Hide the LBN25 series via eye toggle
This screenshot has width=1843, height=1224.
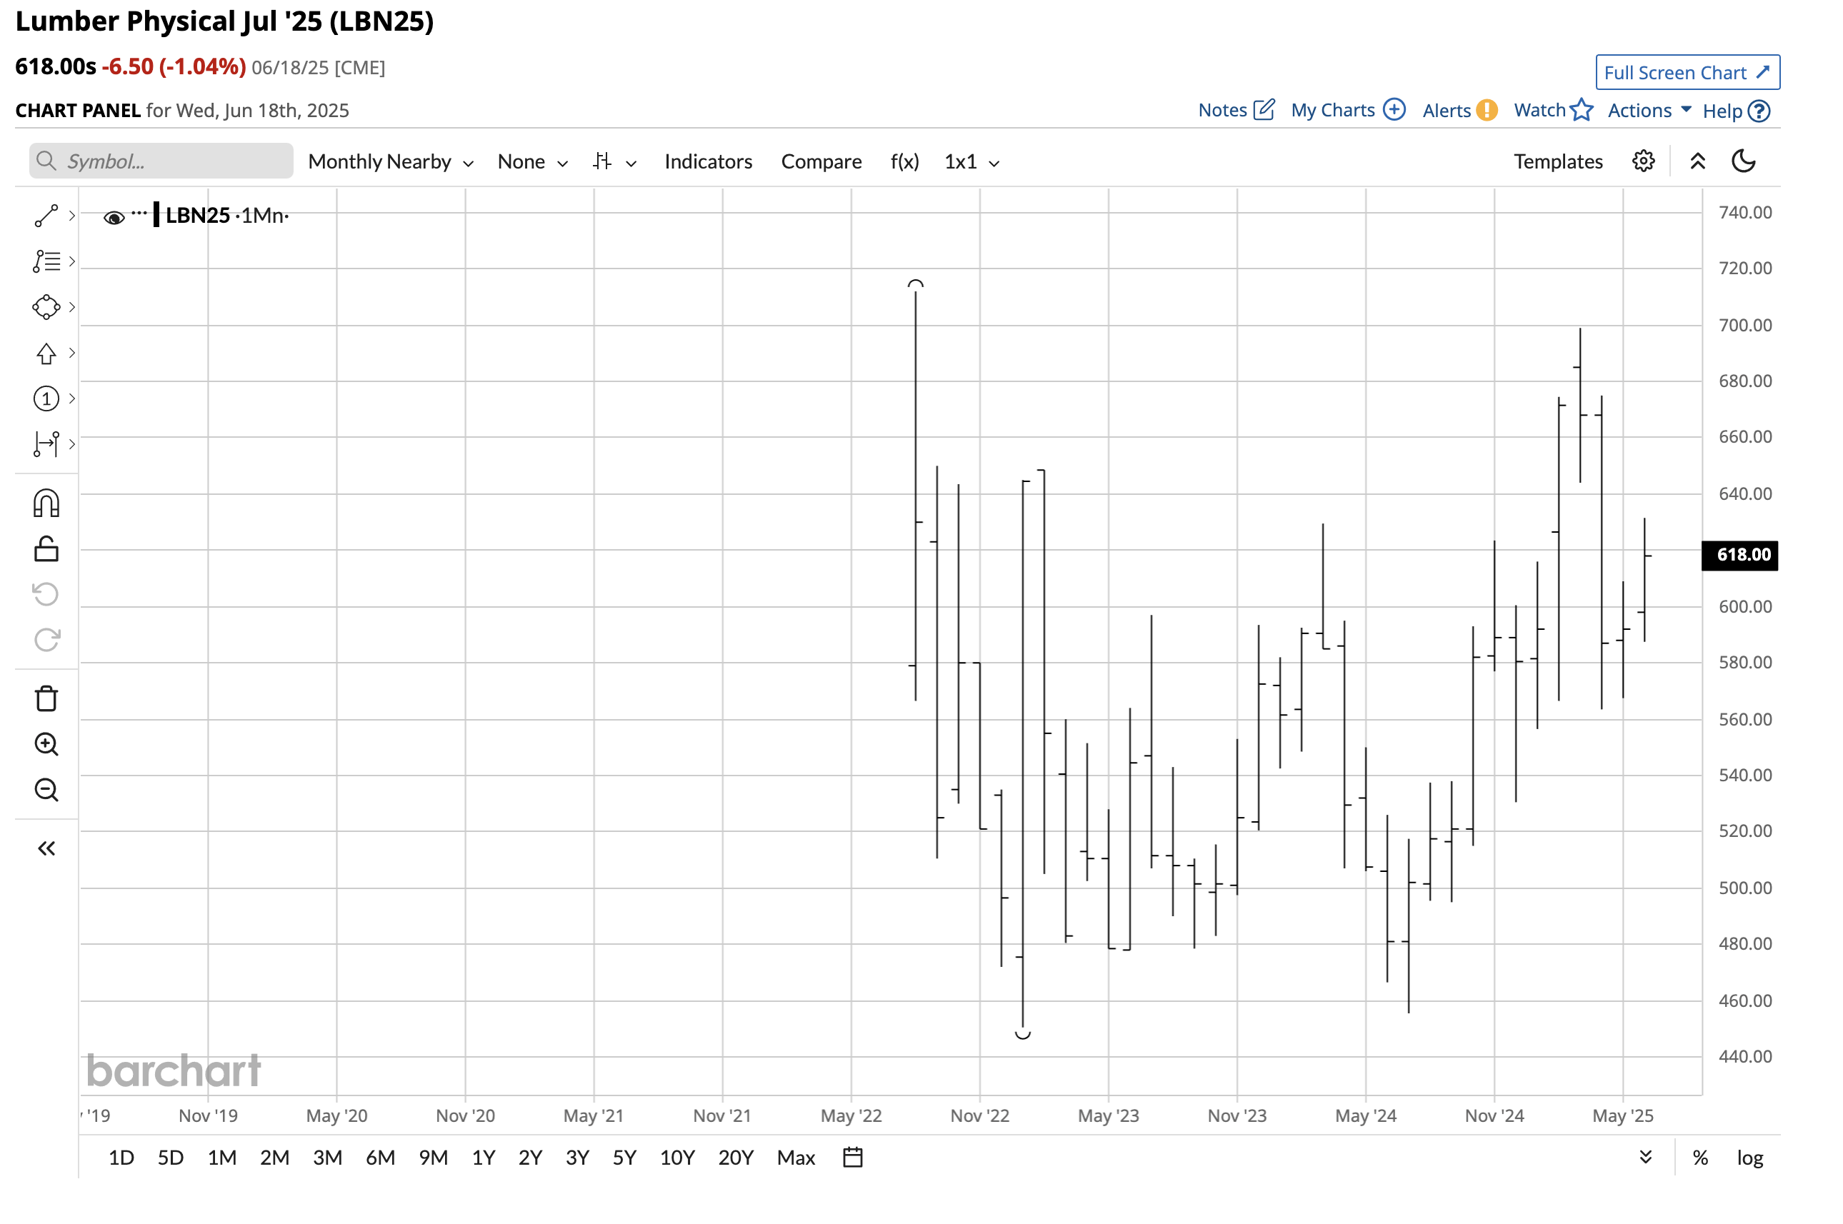click(x=115, y=216)
